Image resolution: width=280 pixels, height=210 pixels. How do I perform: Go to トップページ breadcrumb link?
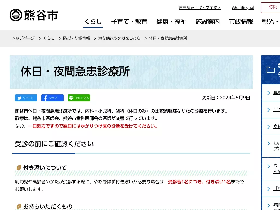23,38
